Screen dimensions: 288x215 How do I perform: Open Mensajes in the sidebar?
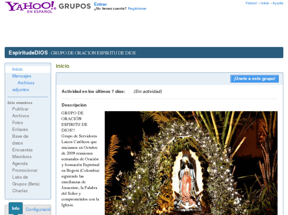[x=22, y=76]
